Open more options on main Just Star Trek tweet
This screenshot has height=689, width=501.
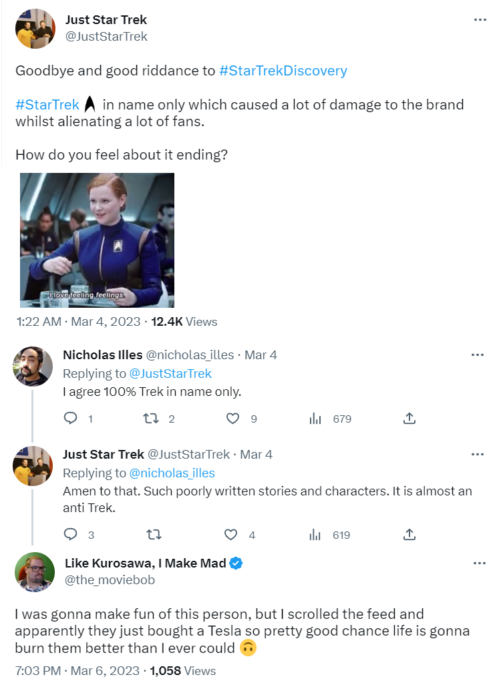click(x=480, y=20)
